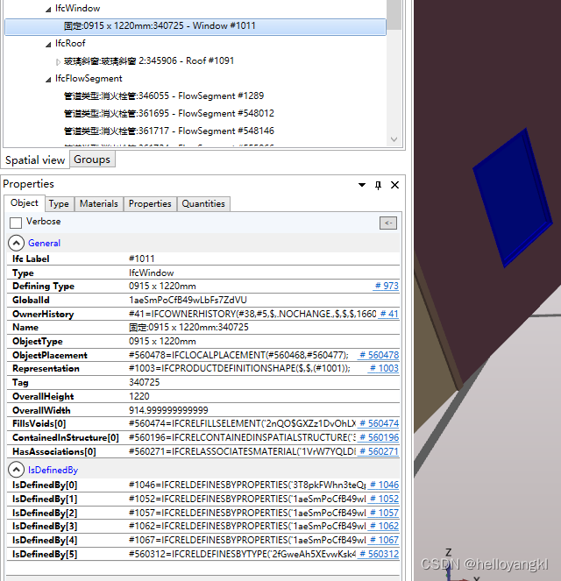
Task: Open the Type tab
Action: click(x=59, y=204)
